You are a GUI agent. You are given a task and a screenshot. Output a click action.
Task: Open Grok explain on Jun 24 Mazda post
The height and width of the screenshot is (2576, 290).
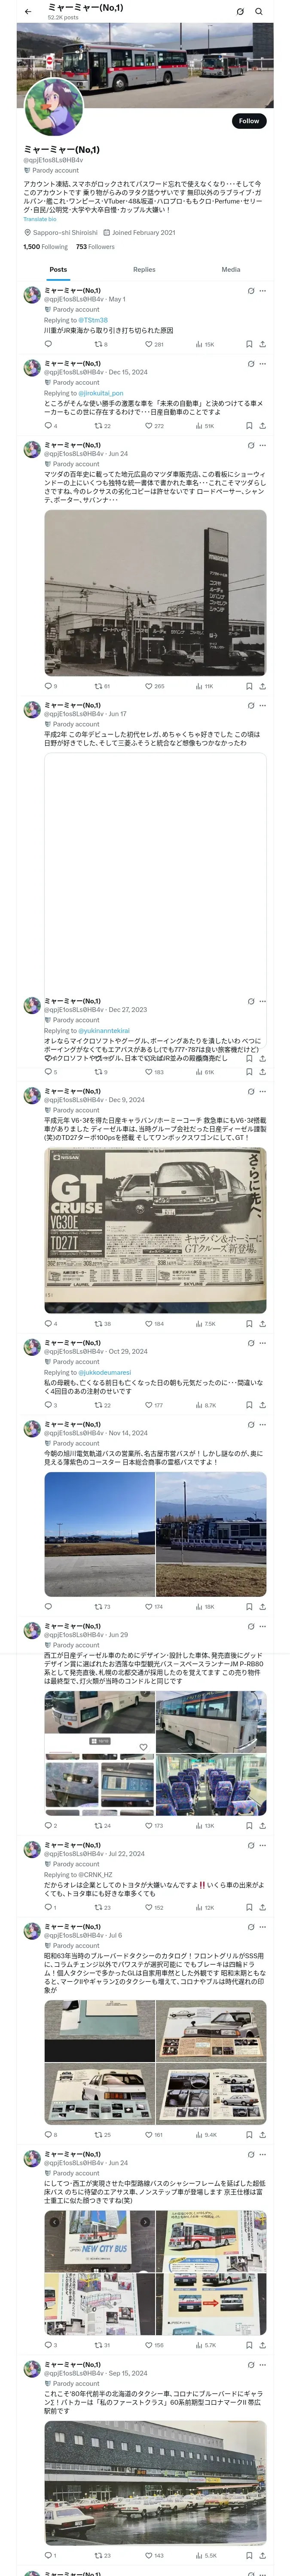pyautogui.click(x=251, y=445)
